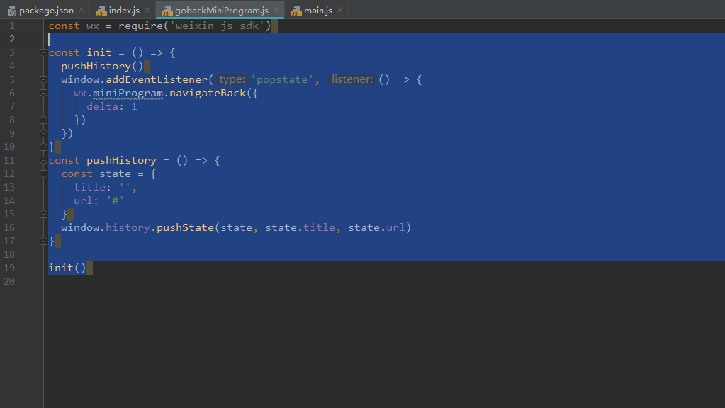The image size is (725, 408).
Task: Click the 'popstate' string literal
Action: pyautogui.click(x=282, y=79)
